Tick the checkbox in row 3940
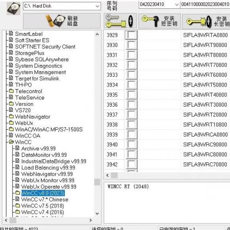This screenshot has width=230, height=230. tap(132, 144)
